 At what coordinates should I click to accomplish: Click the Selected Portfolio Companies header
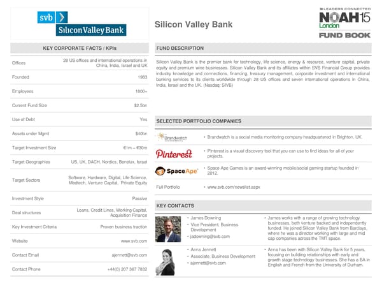(199, 121)
